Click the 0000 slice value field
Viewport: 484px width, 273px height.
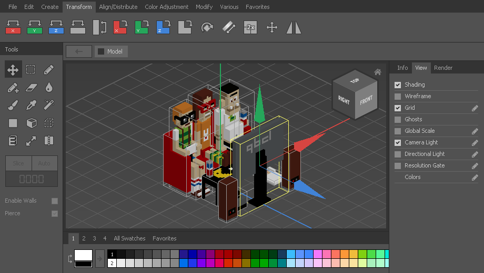pos(32,179)
